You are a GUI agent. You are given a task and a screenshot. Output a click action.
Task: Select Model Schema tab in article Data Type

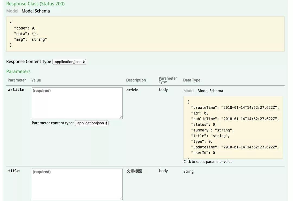(210, 91)
